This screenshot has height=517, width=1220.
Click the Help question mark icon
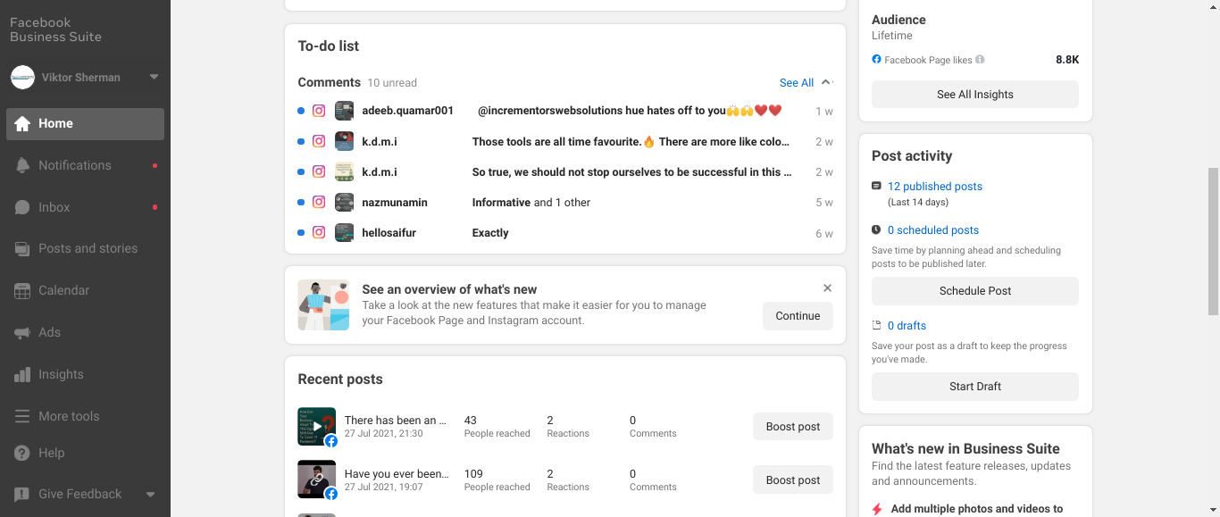click(22, 453)
